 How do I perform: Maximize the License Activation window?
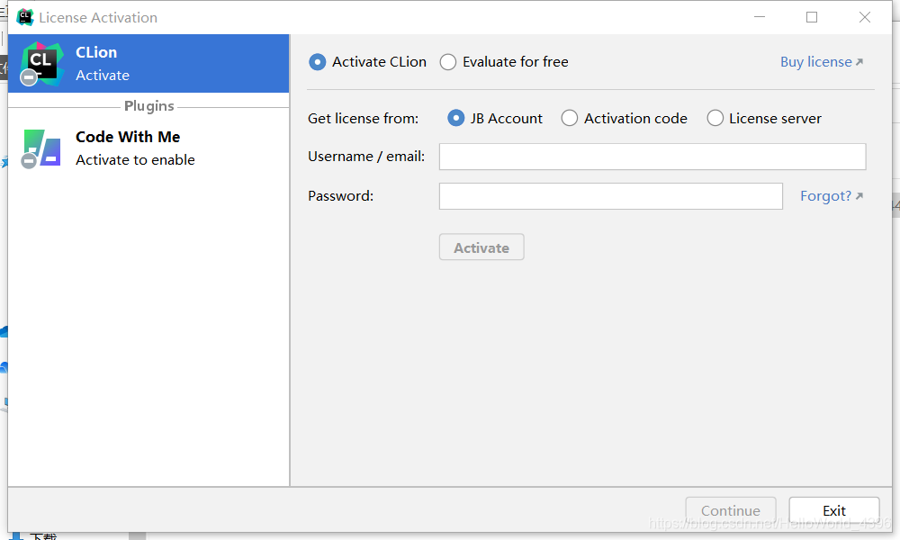tap(812, 17)
